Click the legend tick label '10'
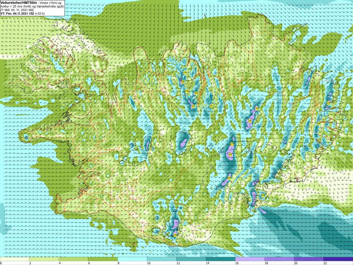The image size is (353, 265). pos(149,263)
